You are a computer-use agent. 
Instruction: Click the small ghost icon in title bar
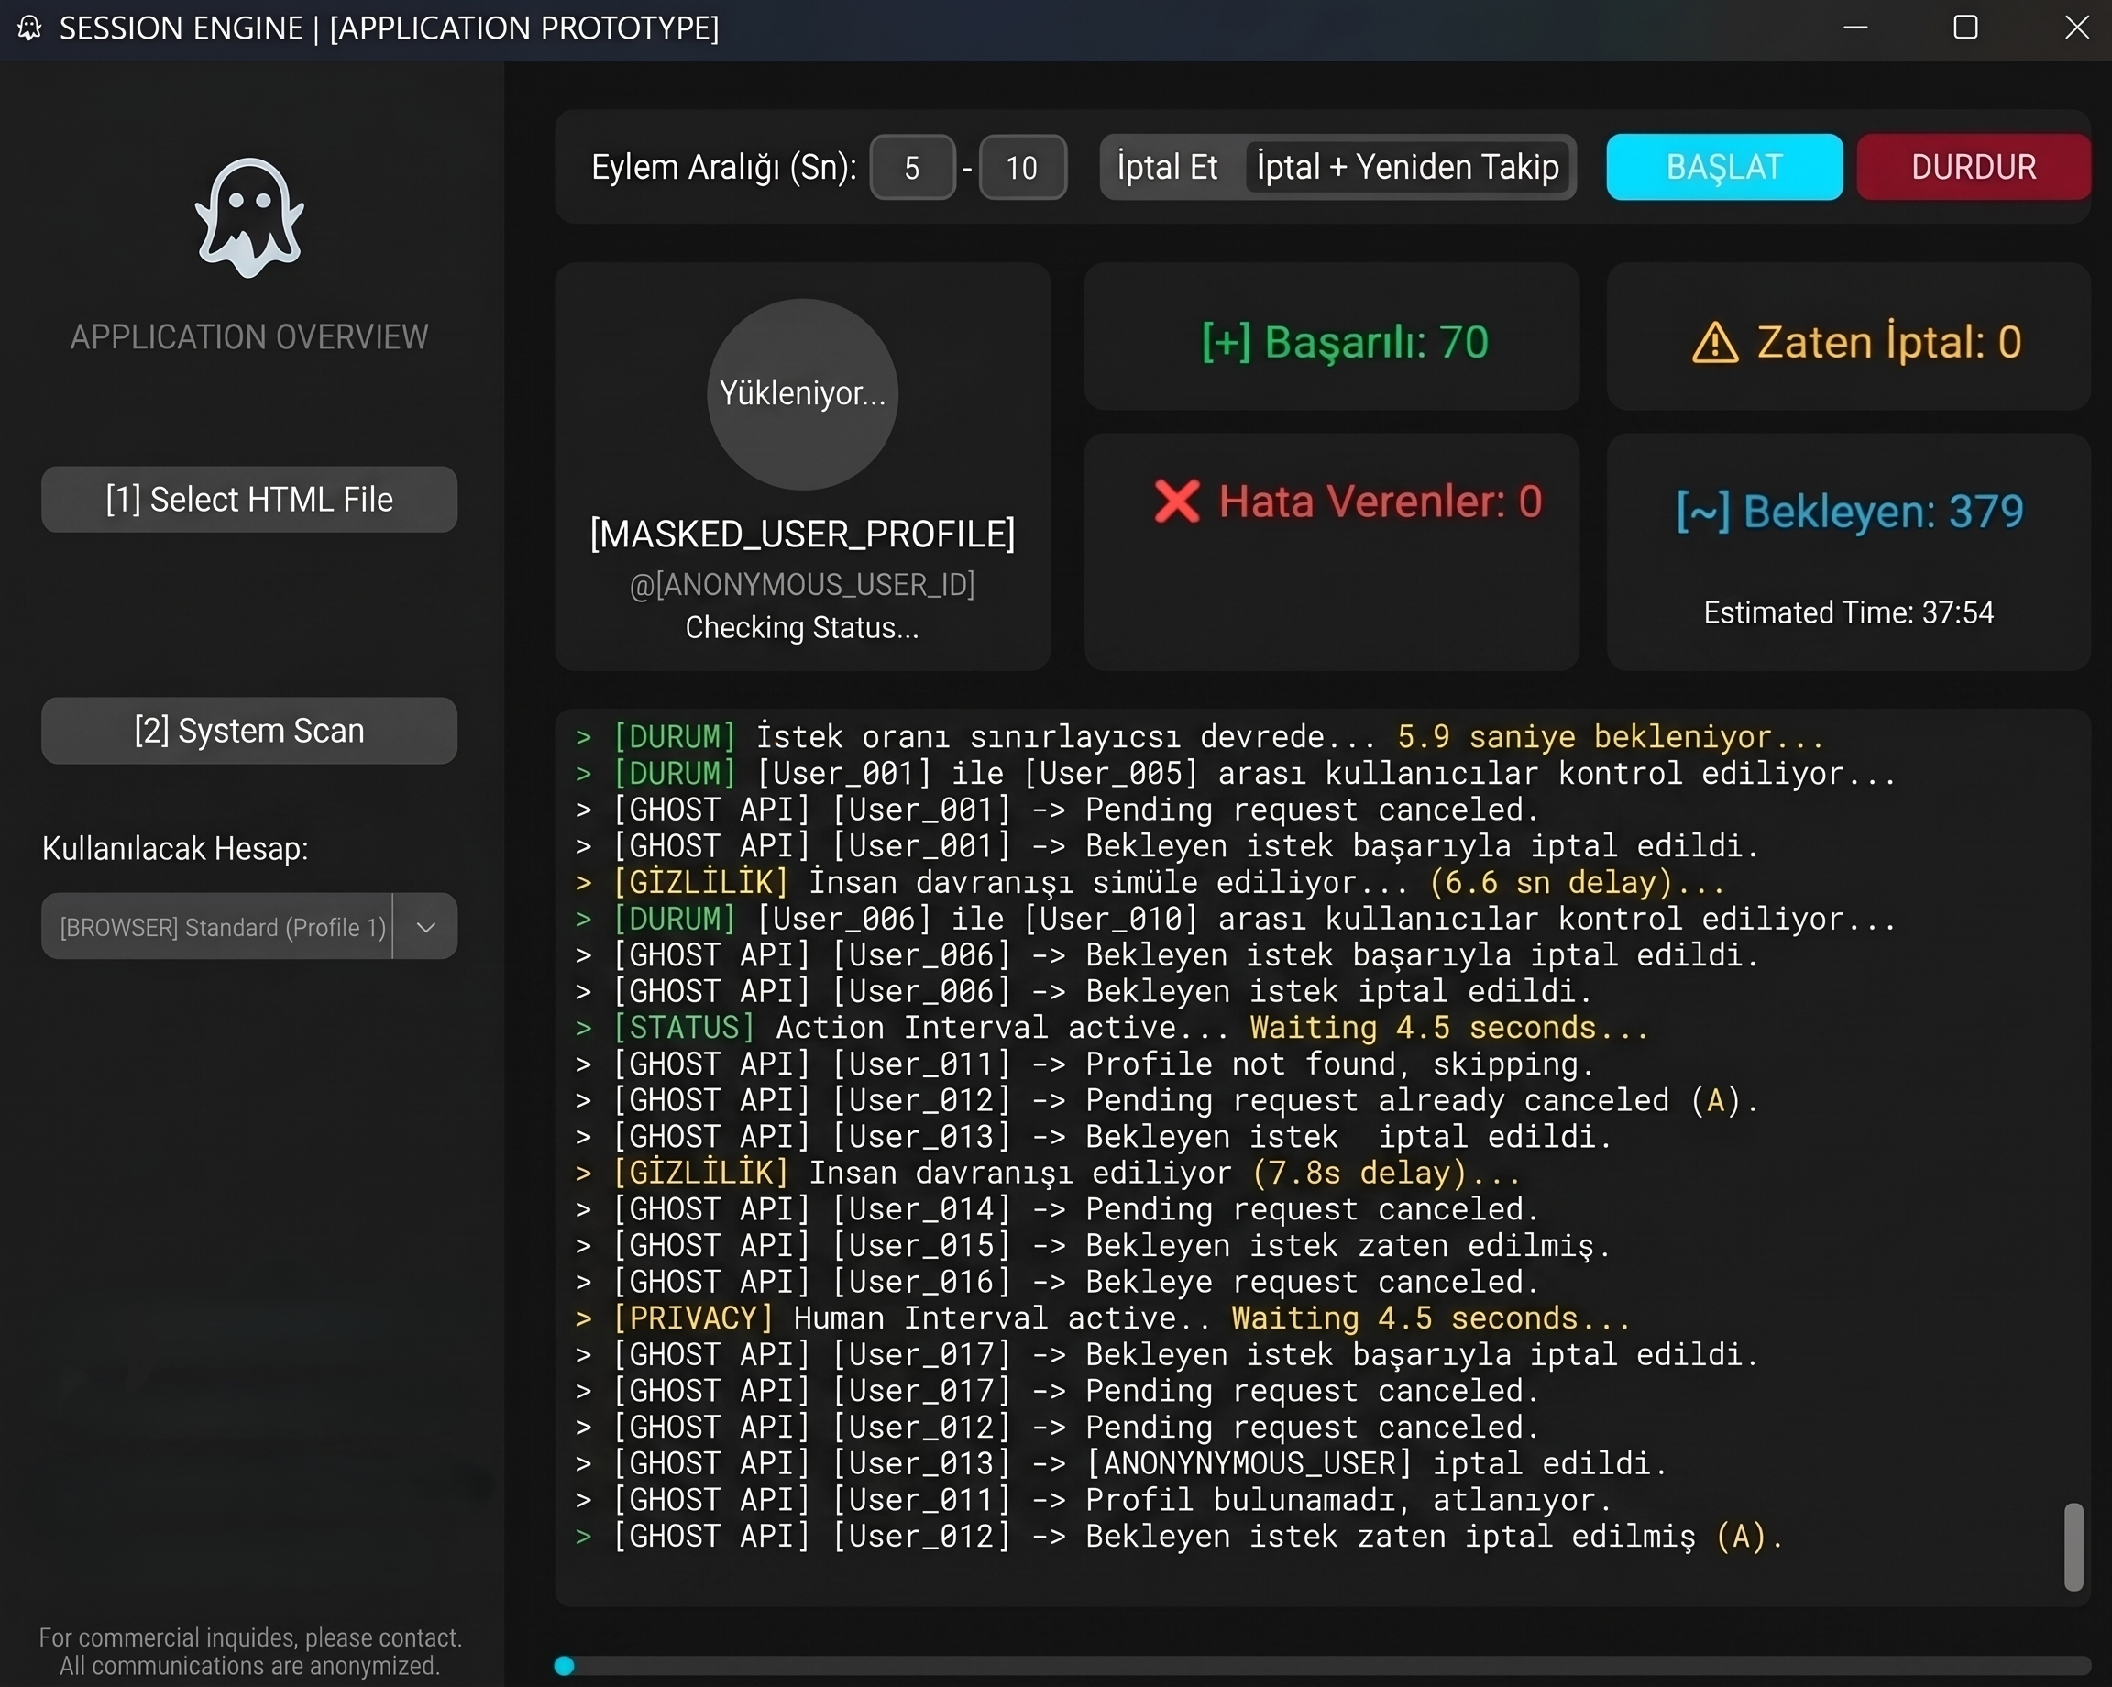(29, 28)
